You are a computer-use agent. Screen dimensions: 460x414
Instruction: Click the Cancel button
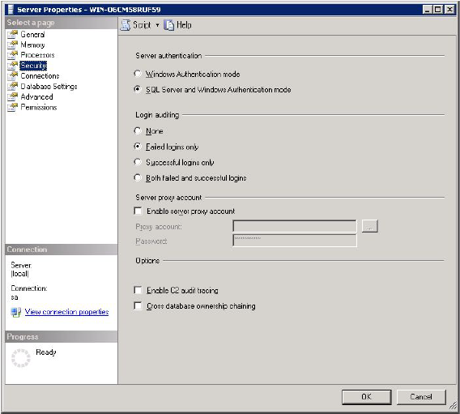(x=421, y=397)
